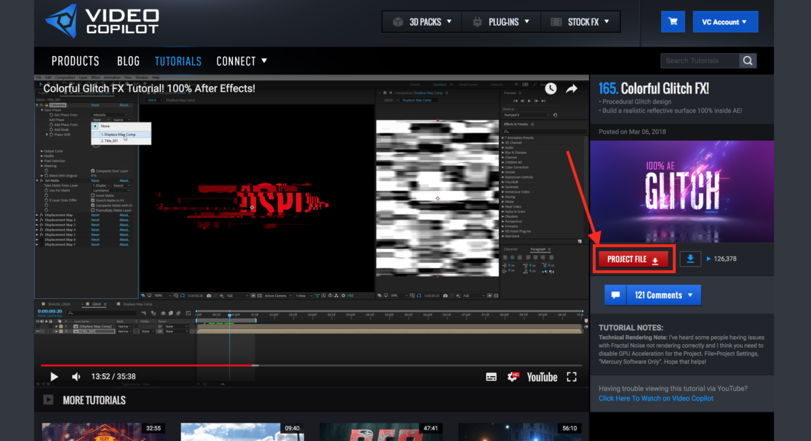
Task: Open the tutorial thumbnail with 47:41 duration
Action: tap(383, 432)
